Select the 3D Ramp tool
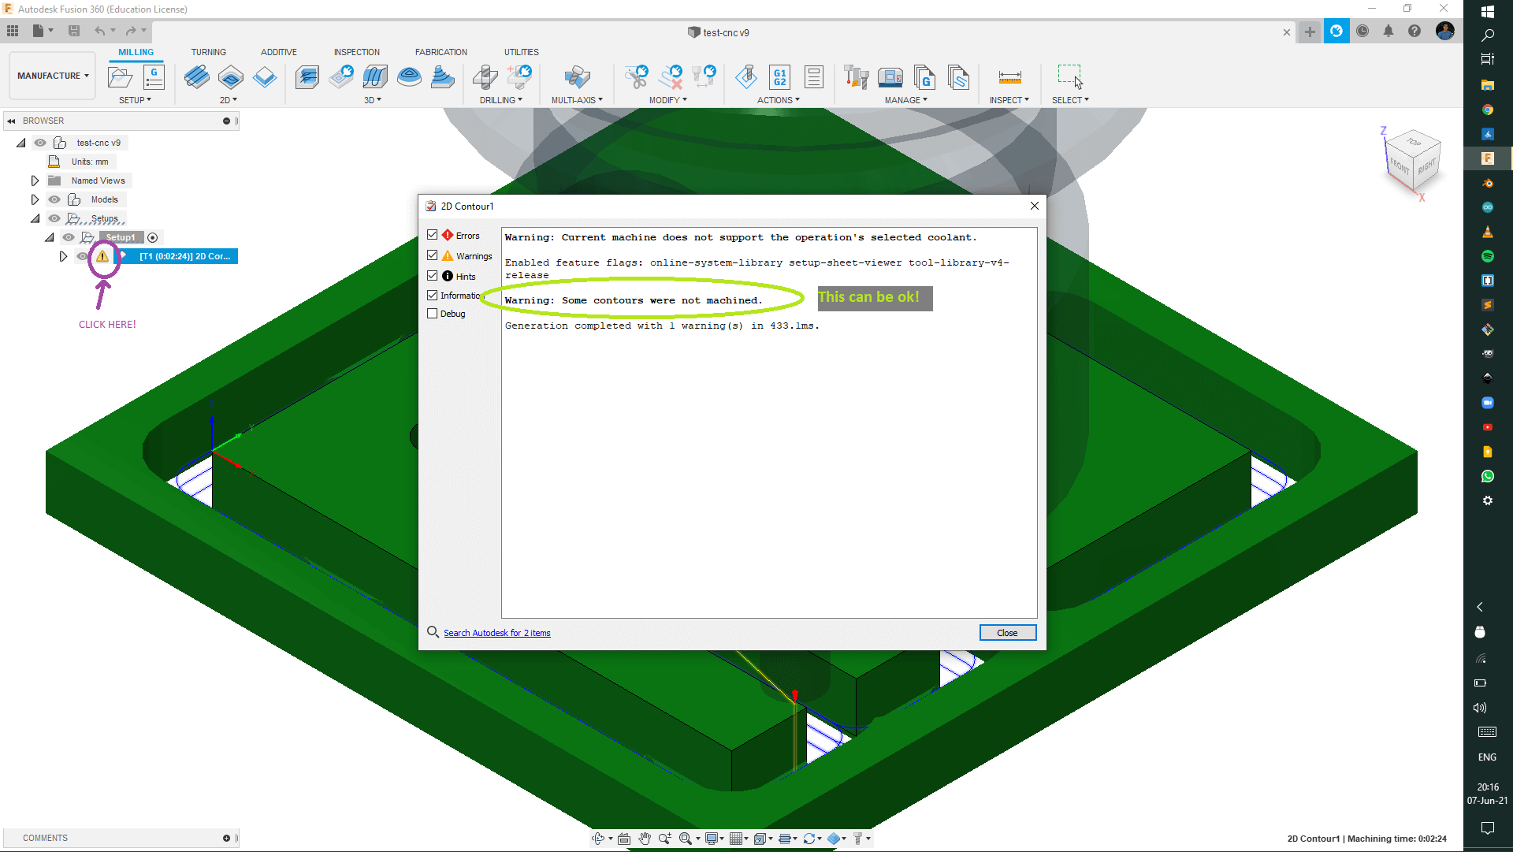The width and height of the screenshot is (1513, 852). (x=443, y=77)
